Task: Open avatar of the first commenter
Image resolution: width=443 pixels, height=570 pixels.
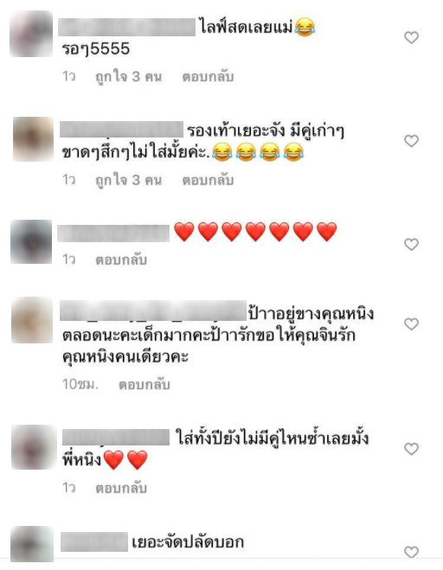Action: pyautogui.click(x=31, y=34)
